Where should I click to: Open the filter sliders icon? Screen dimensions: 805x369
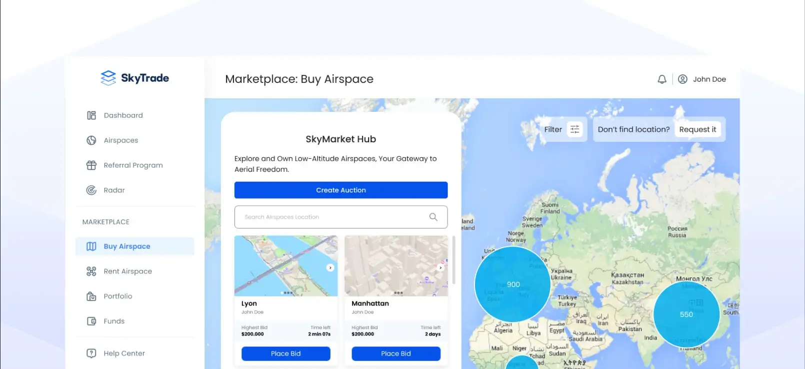pyautogui.click(x=574, y=129)
